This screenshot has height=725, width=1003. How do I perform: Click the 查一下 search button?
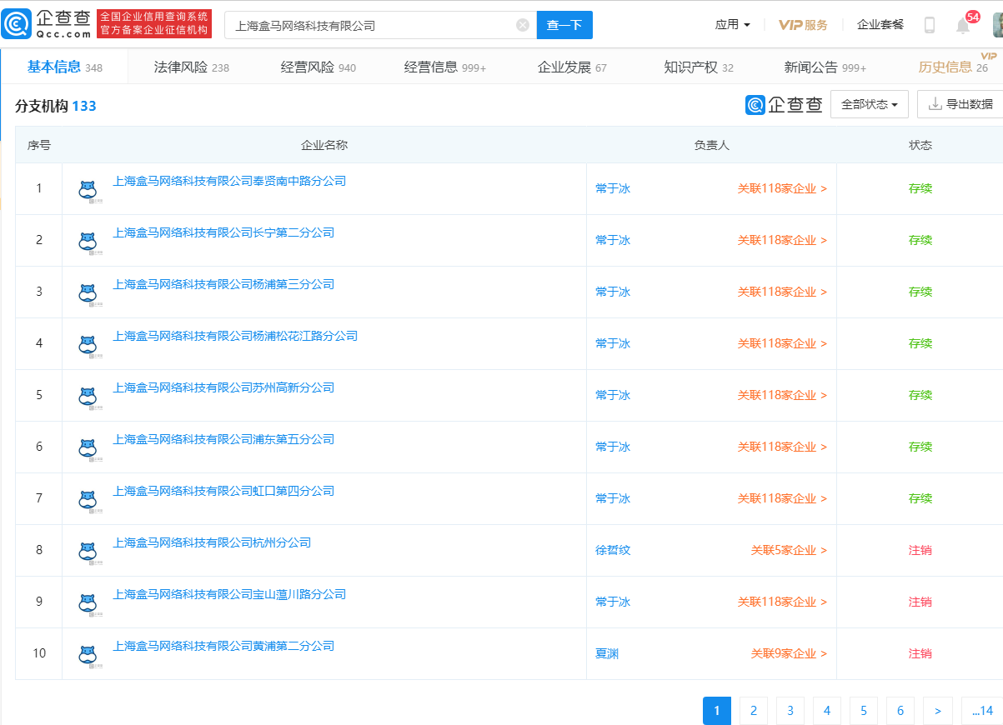(x=564, y=25)
